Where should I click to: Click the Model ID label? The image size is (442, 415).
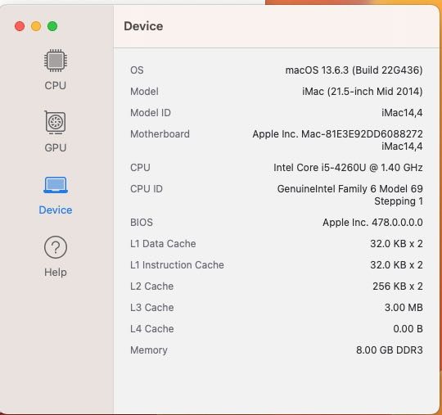(x=151, y=113)
